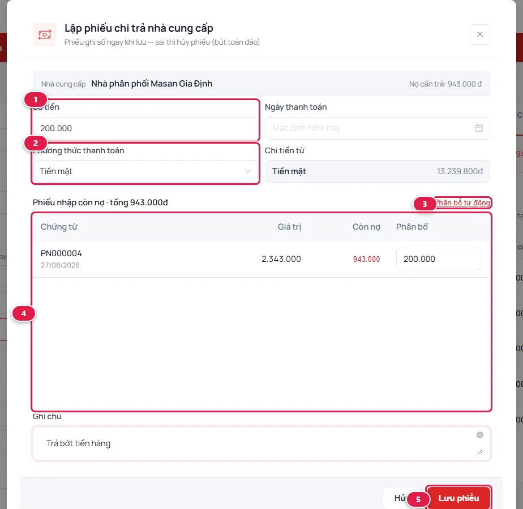Click supplier name Nhà phân phối Masan Gia Định

tap(152, 83)
